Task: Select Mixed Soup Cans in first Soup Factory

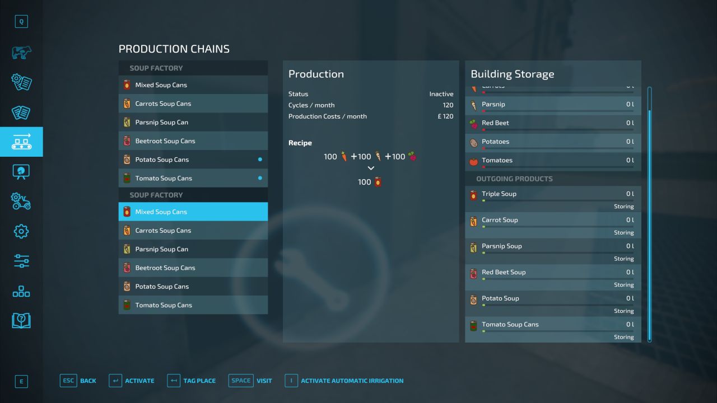Action: tap(193, 85)
